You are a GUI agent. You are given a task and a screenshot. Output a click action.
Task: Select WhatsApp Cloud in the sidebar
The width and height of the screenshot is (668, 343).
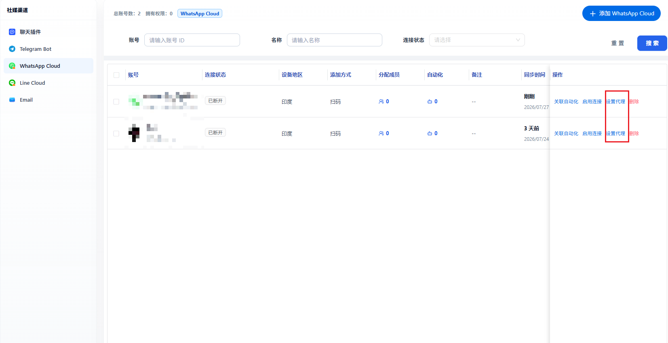tap(48, 66)
